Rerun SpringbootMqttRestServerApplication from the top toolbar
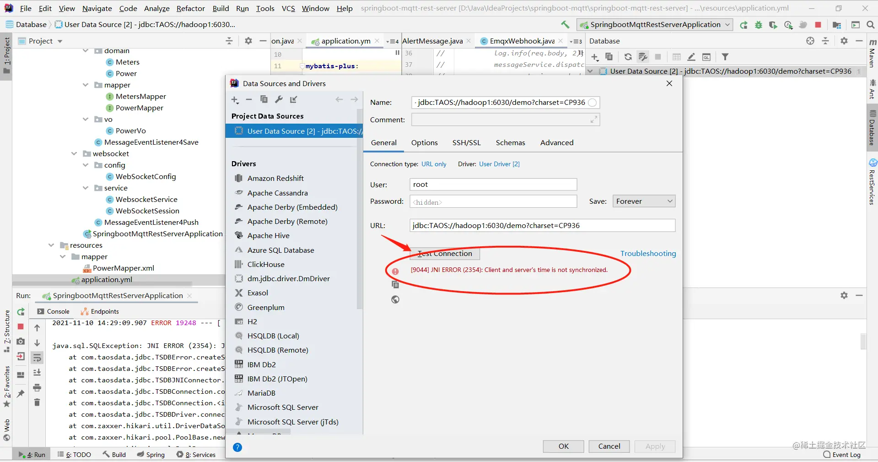This screenshot has height=462, width=878. tap(744, 25)
